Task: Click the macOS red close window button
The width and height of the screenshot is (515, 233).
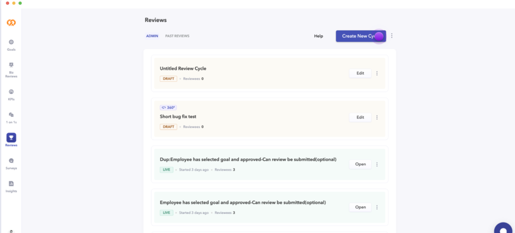Action: (8, 3)
